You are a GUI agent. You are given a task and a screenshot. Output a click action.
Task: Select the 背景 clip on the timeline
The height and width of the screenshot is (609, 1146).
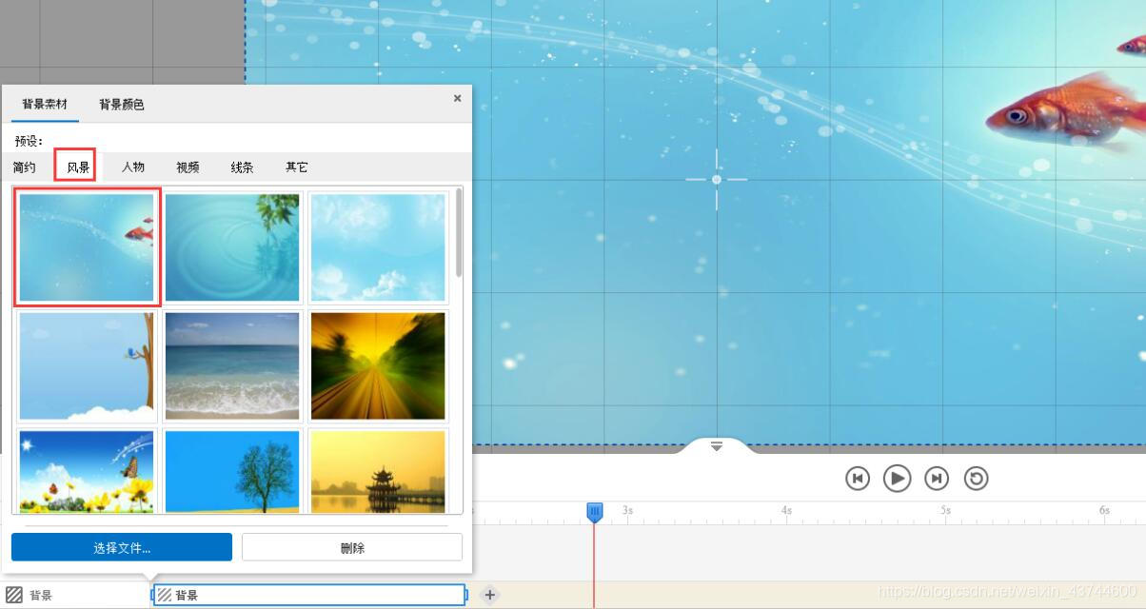click(x=309, y=595)
